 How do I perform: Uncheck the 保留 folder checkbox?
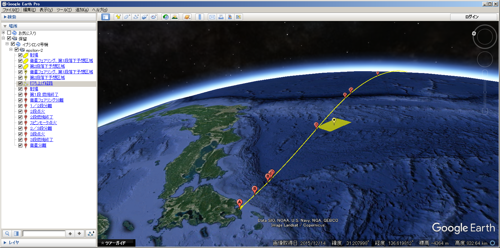[9, 38]
